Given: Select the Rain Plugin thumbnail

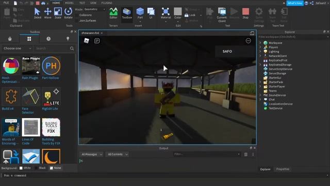Looking at the screenshot, I should tap(31, 66).
